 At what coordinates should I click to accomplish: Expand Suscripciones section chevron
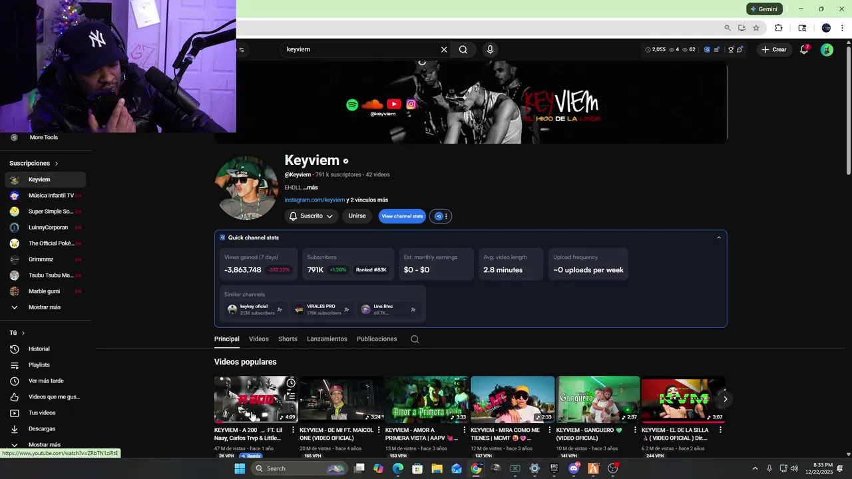pyautogui.click(x=57, y=163)
